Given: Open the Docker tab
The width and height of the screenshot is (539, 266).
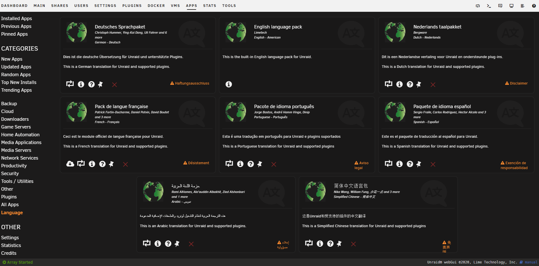Looking at the screenshot, I should click(x=156, y=6).
